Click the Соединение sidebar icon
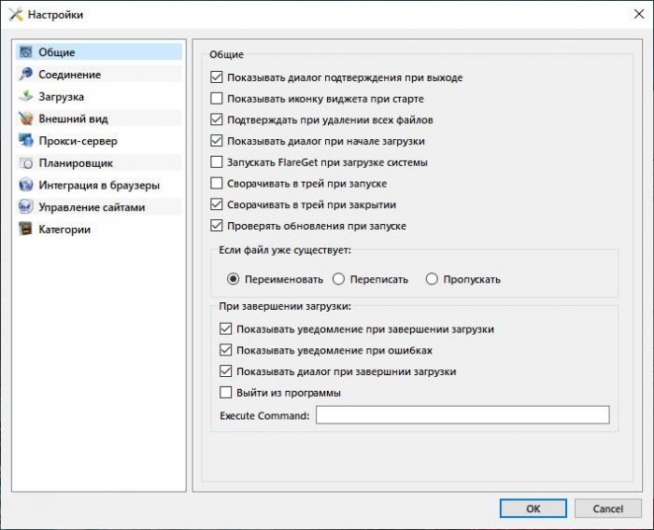Viewport: 654px width, 530px height. (26, 74)
